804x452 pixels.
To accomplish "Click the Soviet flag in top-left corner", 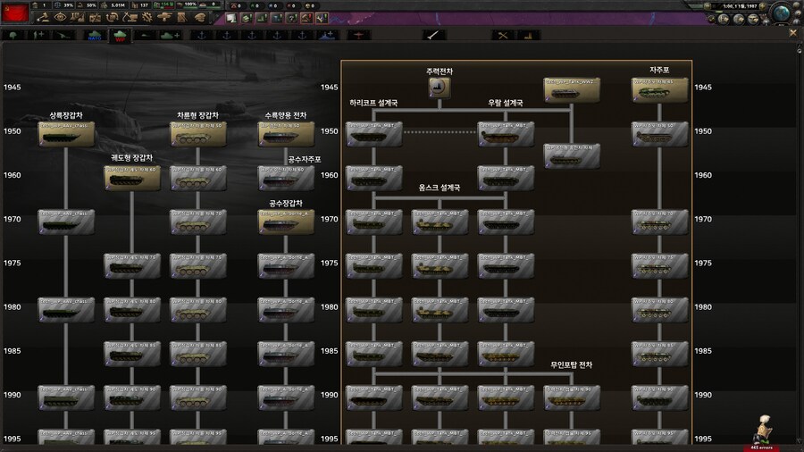I will [x=16, y=15].
